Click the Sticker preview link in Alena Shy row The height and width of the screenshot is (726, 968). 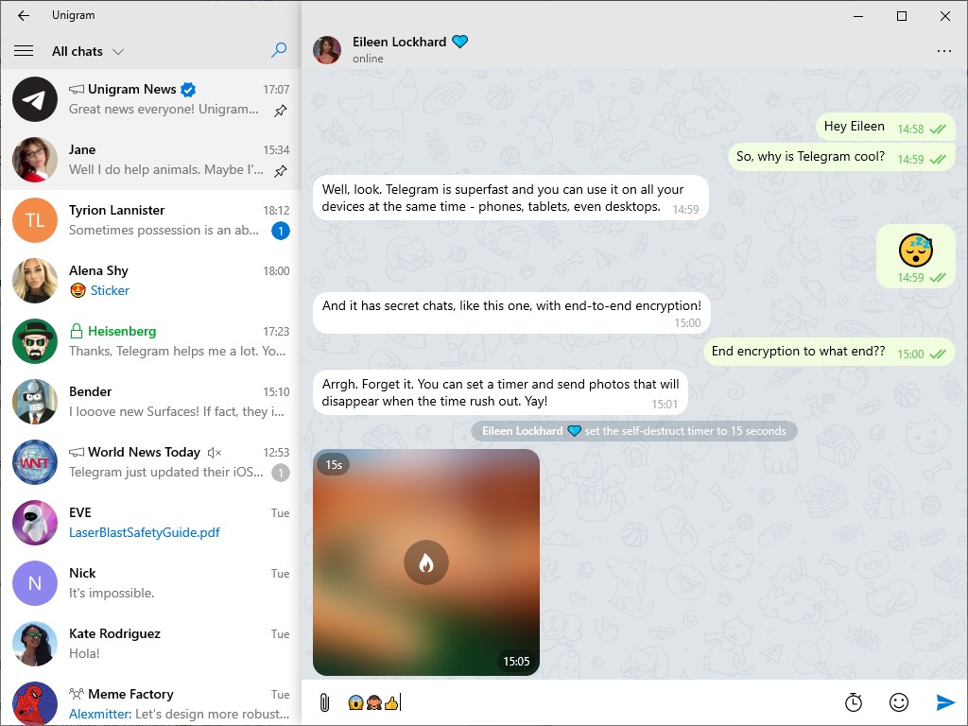pyautogui.click(x=110, y=290)
